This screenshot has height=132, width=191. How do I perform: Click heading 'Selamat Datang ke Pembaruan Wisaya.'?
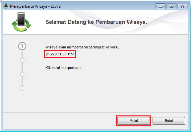(96, 22)
